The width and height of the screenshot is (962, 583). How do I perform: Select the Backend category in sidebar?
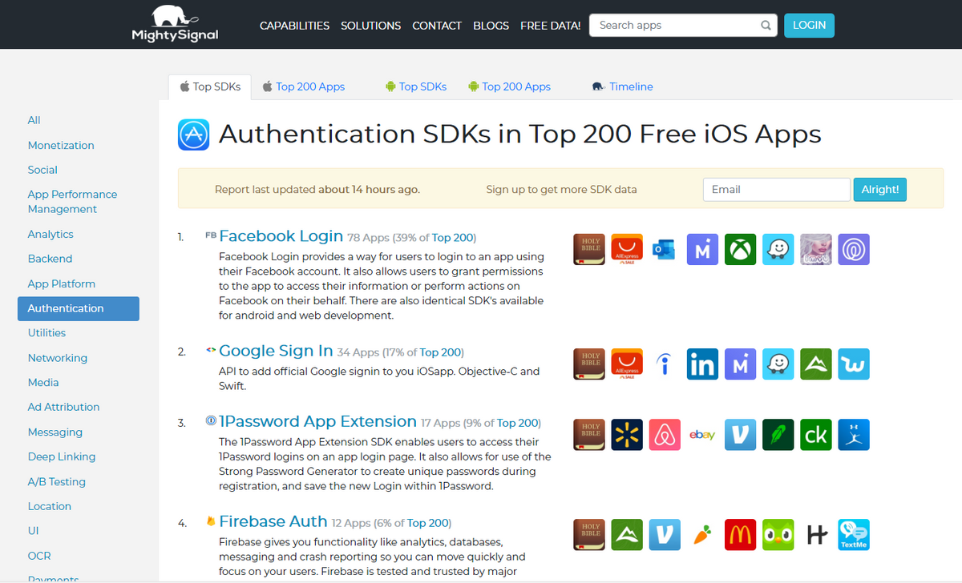50,259
